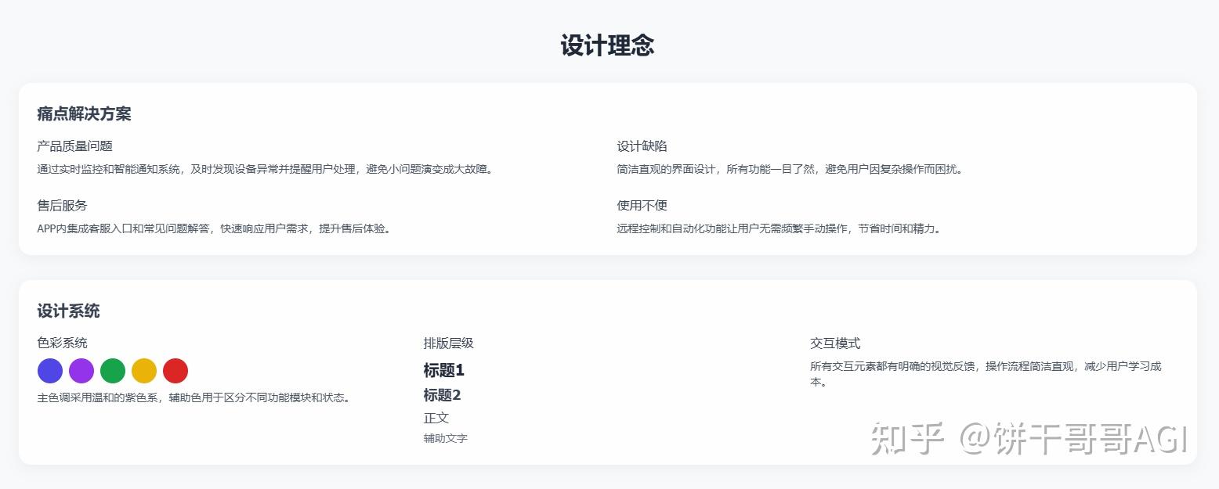
Task: Select the green color swatch
Action: tap(112, 371)
